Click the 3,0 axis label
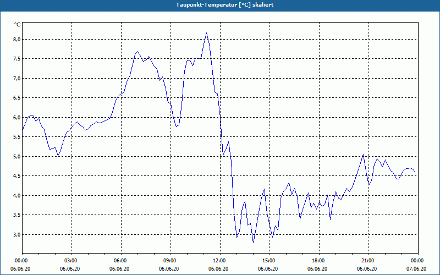440x275 pixels. tap(18, 235)
